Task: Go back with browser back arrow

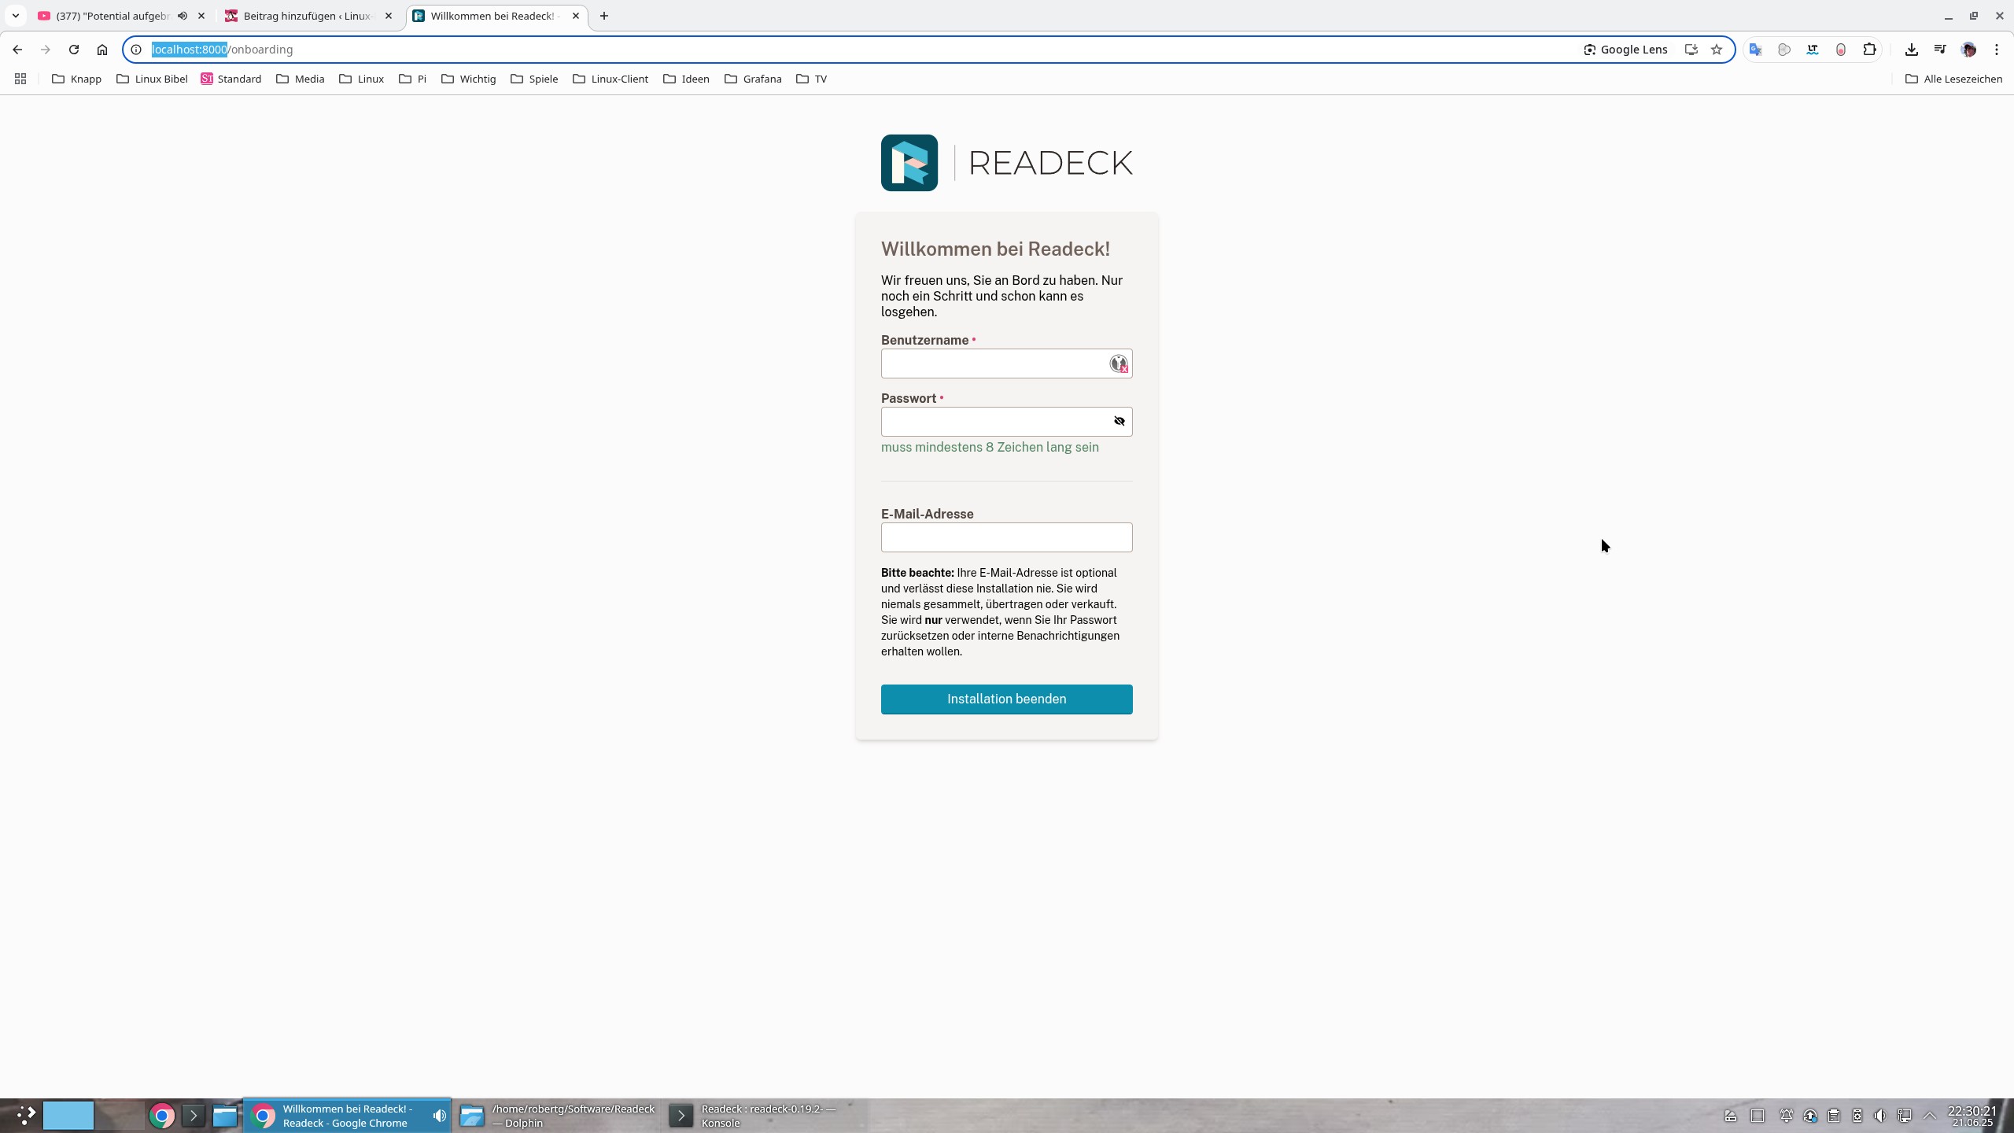Action: tap(17, 50)
